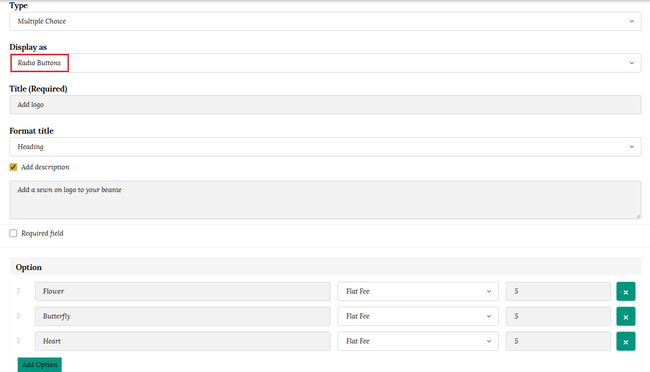Screen dimensions: 650x372
Task: Click the drag handle beside Butterfly
Action: (x=19, y=316)
